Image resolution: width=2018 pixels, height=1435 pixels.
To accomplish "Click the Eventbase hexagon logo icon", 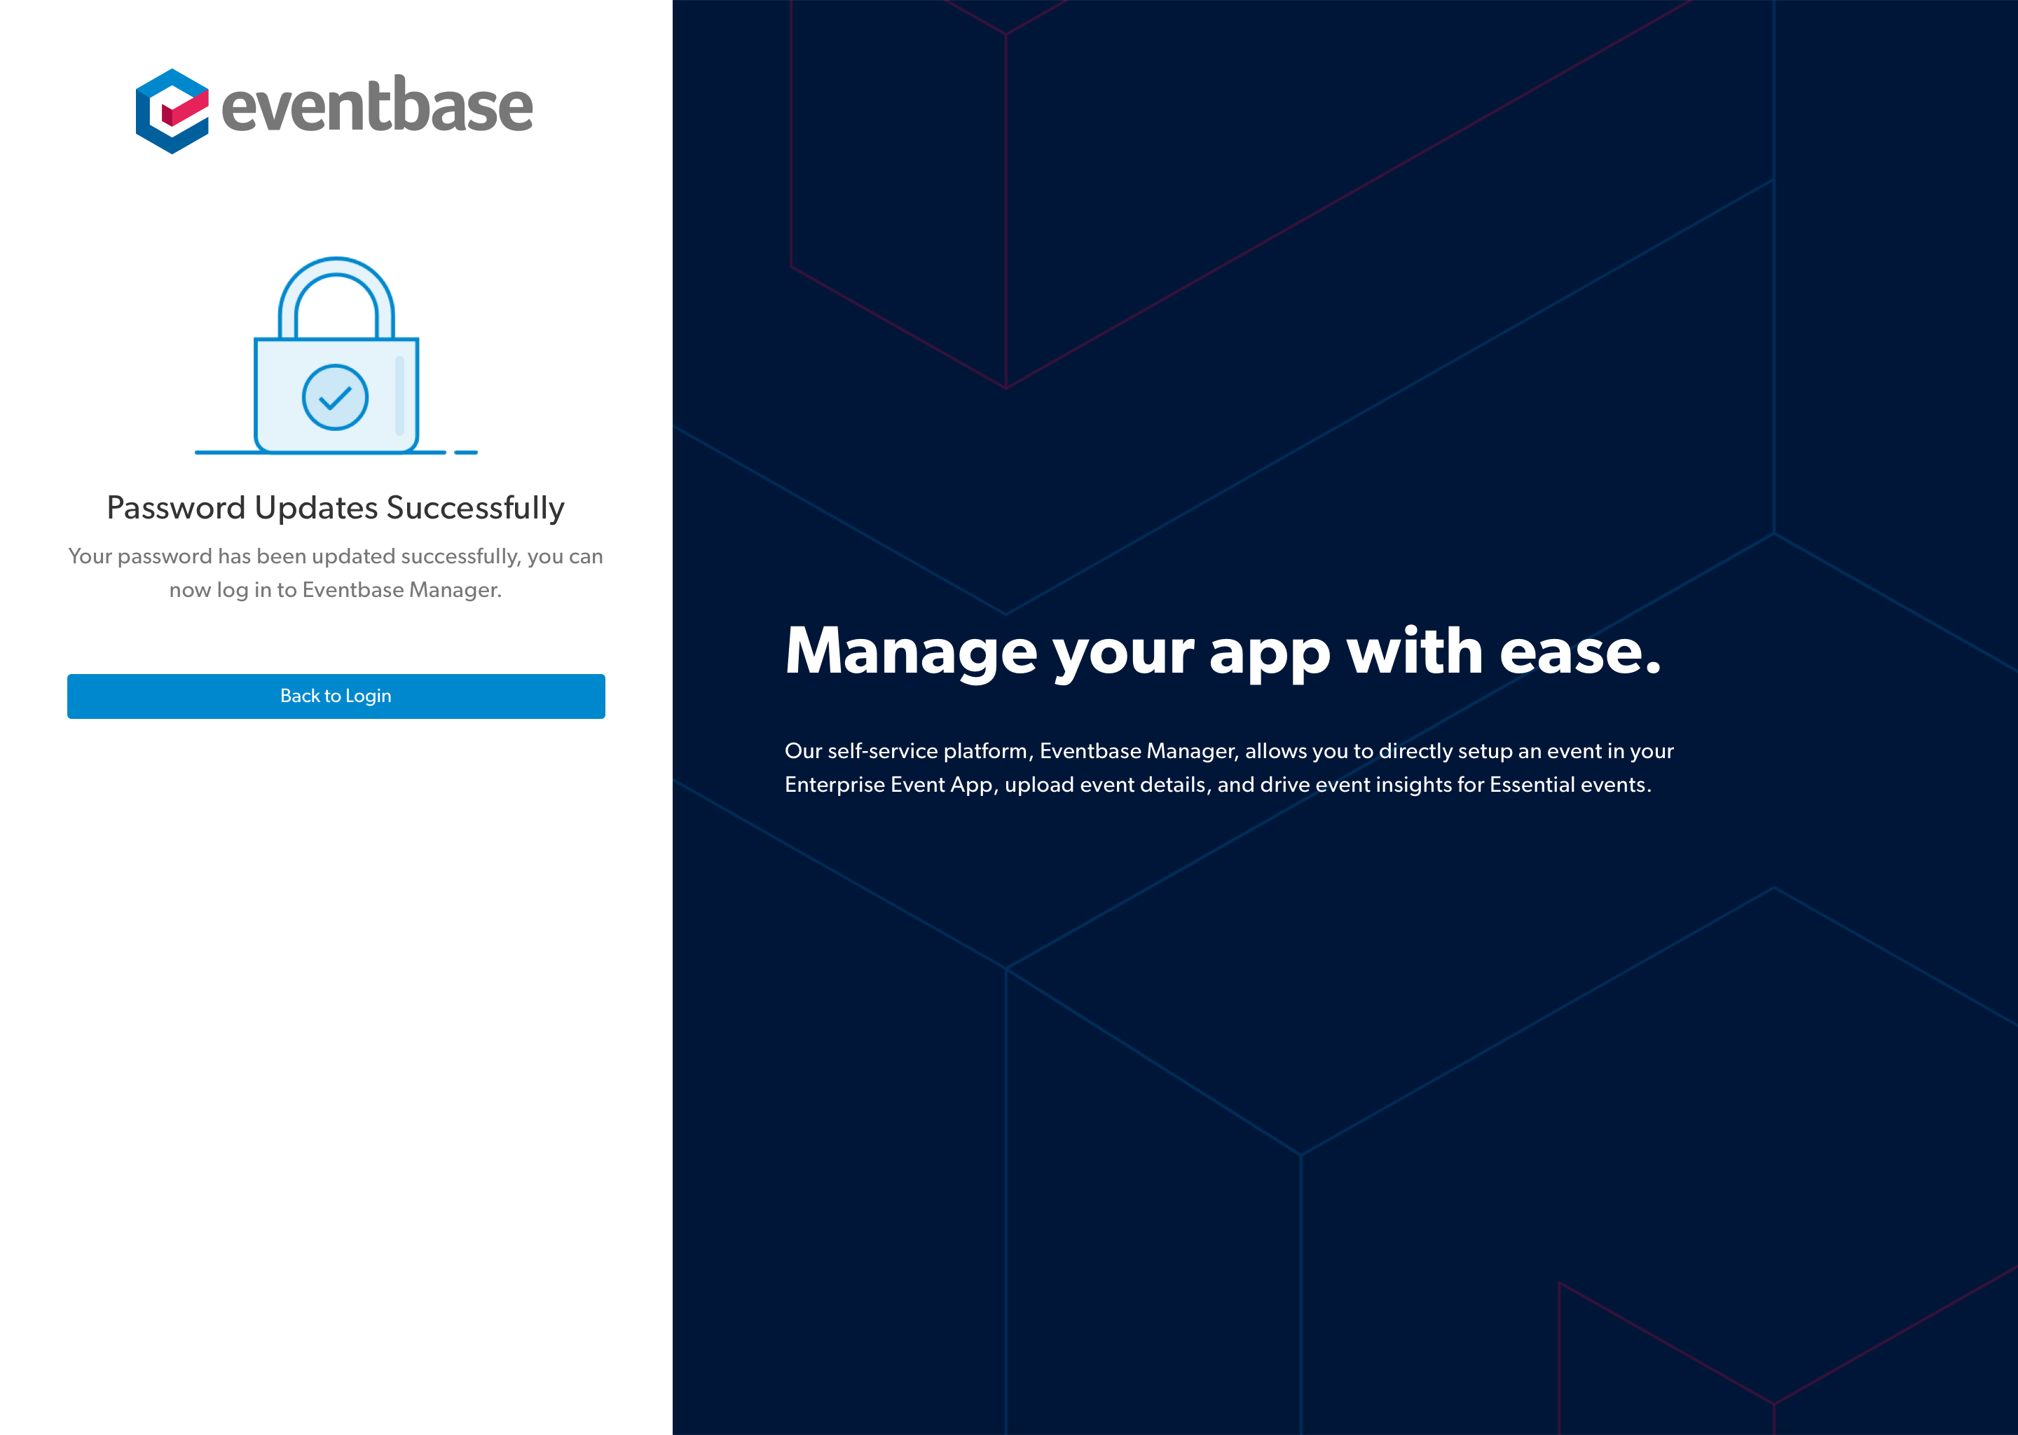I will pos(172,111).
